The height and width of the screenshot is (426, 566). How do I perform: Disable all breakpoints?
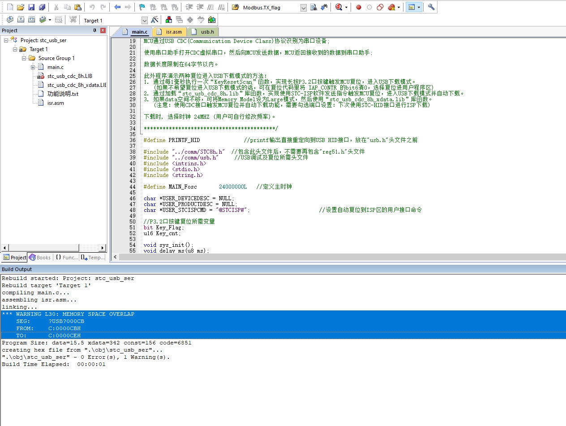(x=380, y=7)
